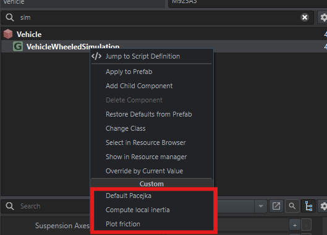Open settings gear beside sim search
Image resolution: width=327 pixels, height=235 pixels.
pos(323,17)
